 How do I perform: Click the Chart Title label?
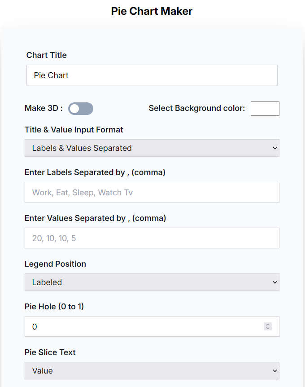tap(46, 55)
